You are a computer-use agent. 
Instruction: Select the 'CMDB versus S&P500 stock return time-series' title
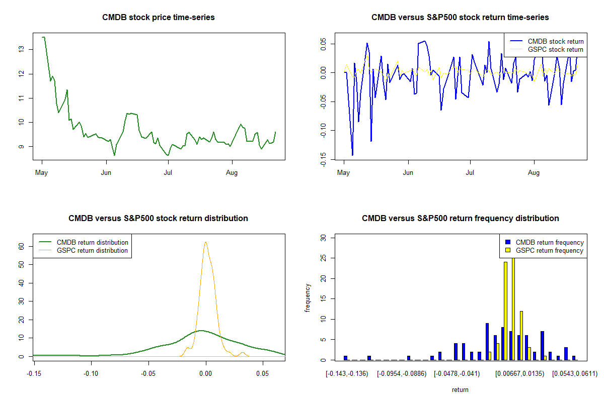tap(460, 18)
